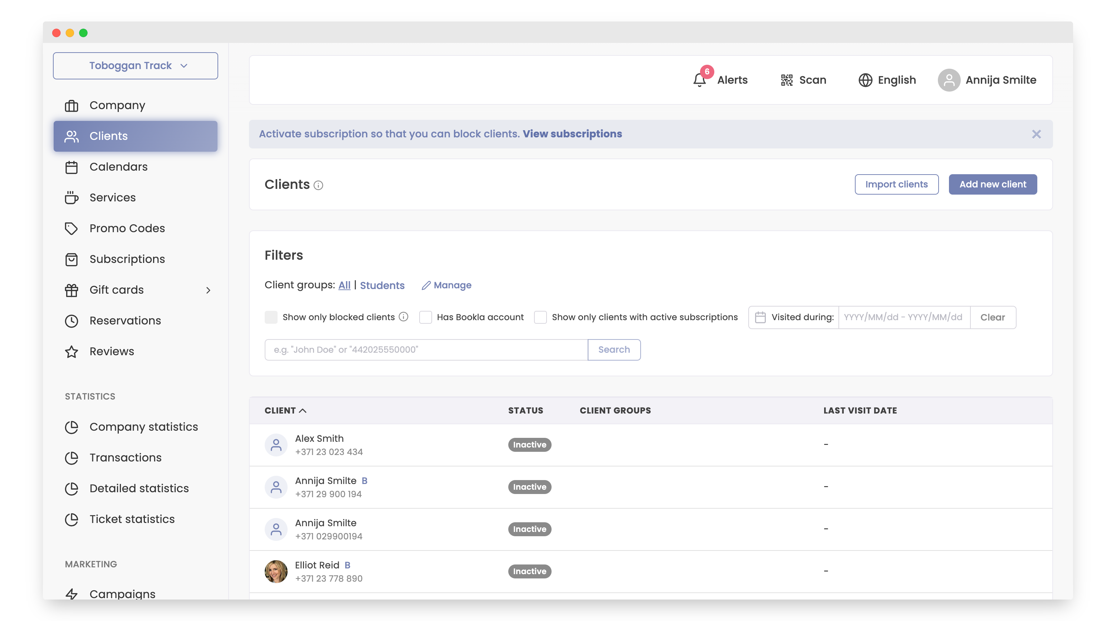Viewport: 1116px width, 621px height.
Task: Click the globe language icon
Action: (x=865, y=80)
